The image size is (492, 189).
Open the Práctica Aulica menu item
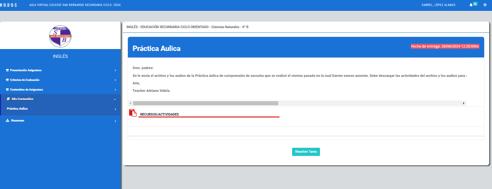pos(17,109)
